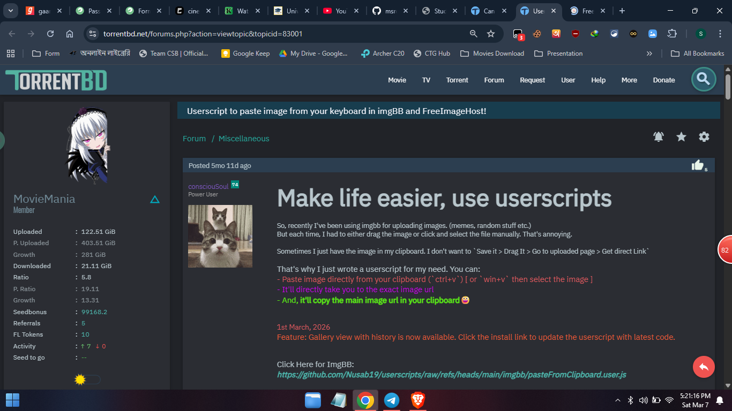Open the Chrome tab search dropdown

coord(11,11)
